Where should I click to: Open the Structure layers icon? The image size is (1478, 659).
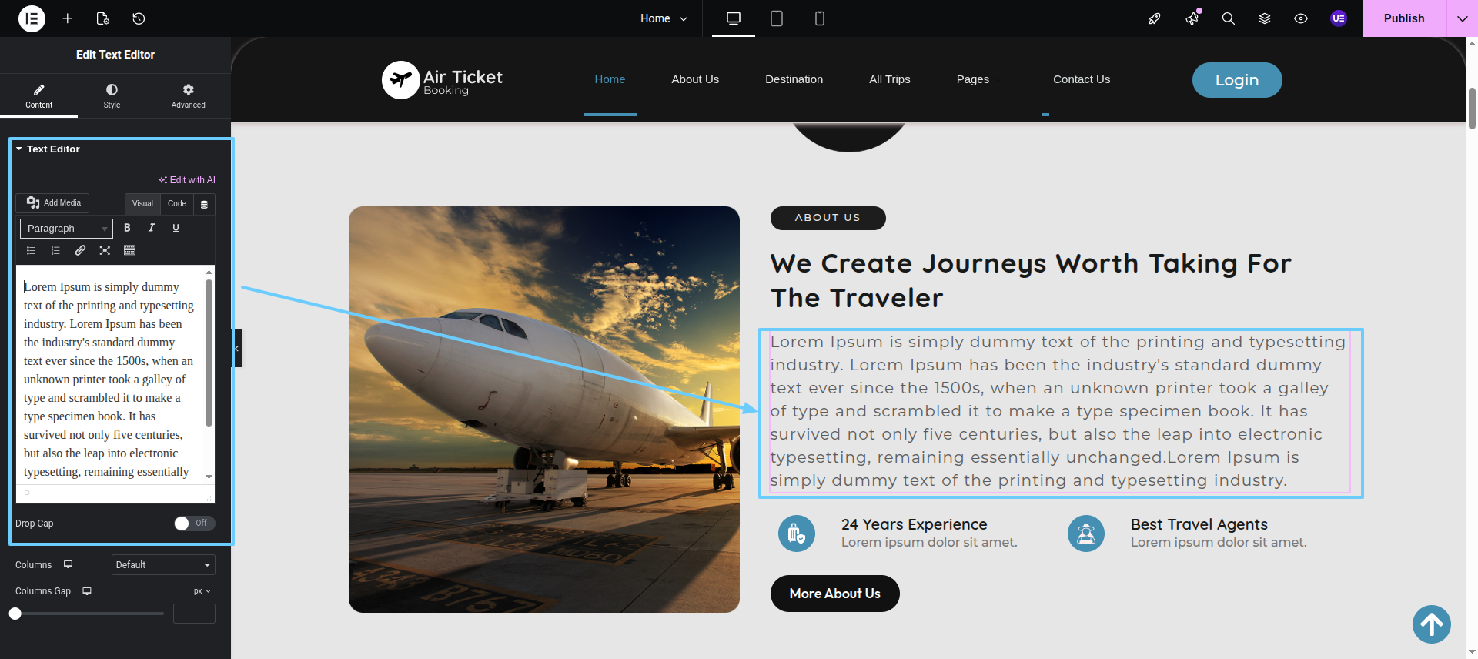[1265, 18]
